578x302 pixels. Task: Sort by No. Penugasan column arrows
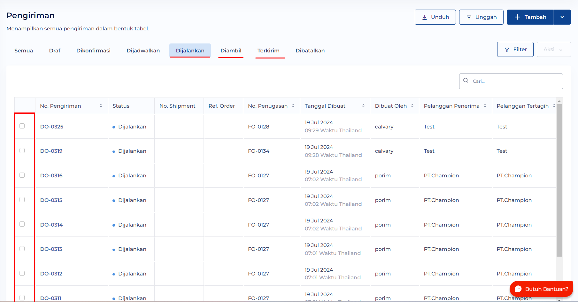coord(293,106)
